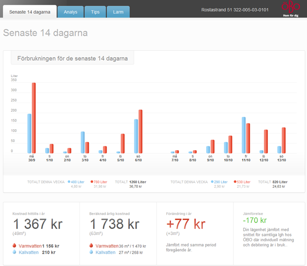The width and height of the screenshot is (307, 266).
Task: Select the Senaste 14 dagarna tab
Action: click(x=30, y=11)
